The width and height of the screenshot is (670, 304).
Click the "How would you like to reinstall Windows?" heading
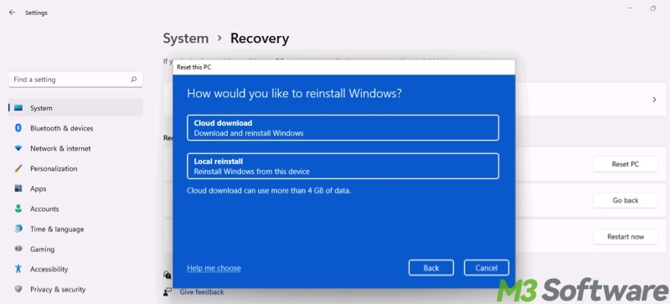coord(295,94)
